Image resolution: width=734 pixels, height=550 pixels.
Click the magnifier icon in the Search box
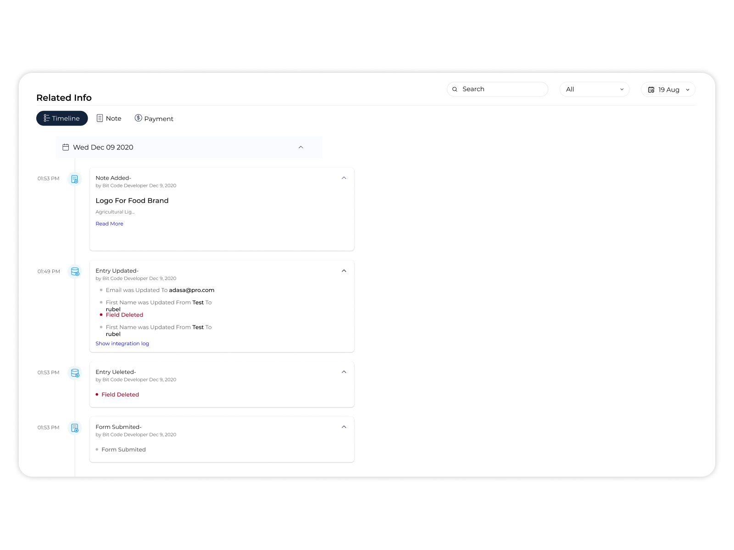(455, 89)
